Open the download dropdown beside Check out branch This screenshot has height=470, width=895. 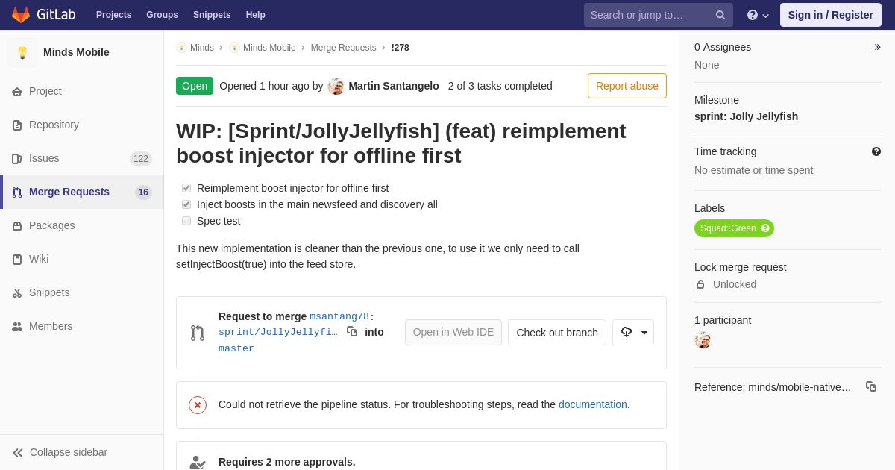click(633, 333)
